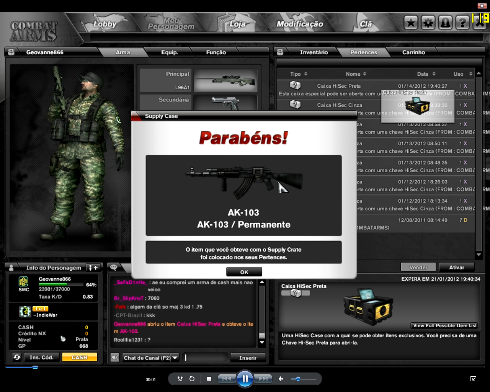Screen dimensions: 490x392
Task: Click the chat bubble icon above the chat
Action: (114, 267)
